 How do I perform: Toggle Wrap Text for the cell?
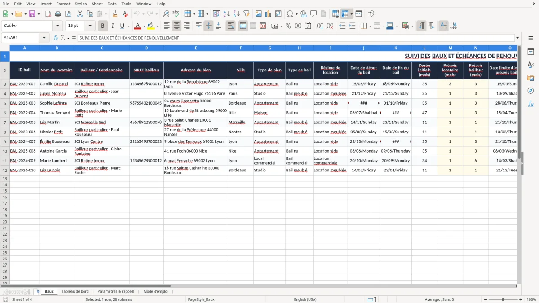click(231, 26)
